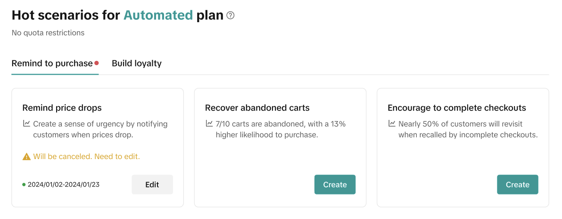Select the Remind to purchase tab
Screen dimensions: 562x219
52,63
